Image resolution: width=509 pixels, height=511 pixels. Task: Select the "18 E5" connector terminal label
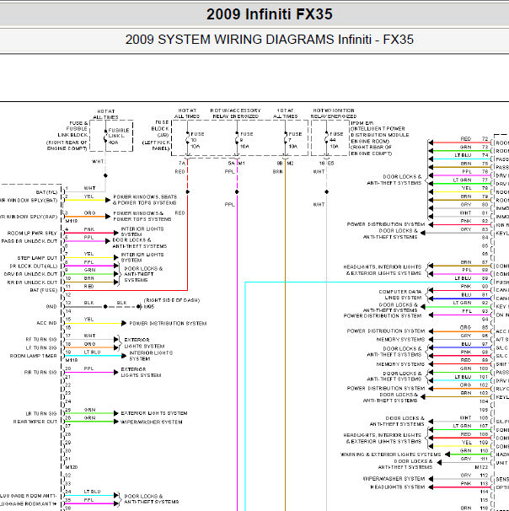point(327,163)
